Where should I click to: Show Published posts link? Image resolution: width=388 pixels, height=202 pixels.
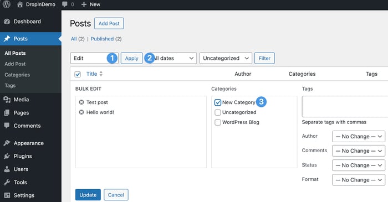coord(102,39)
